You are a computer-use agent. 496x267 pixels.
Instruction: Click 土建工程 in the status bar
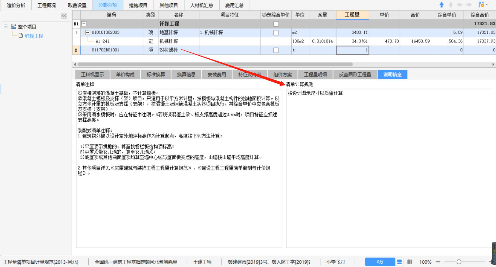(202, 262)
